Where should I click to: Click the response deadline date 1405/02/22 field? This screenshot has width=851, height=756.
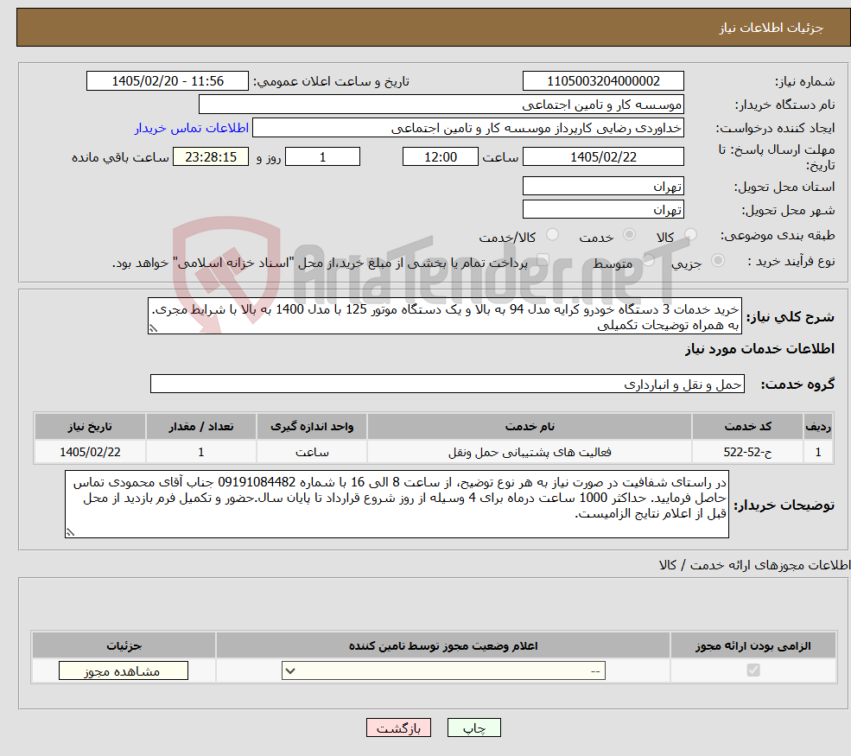pyautogui.click(x=603, y=157)
